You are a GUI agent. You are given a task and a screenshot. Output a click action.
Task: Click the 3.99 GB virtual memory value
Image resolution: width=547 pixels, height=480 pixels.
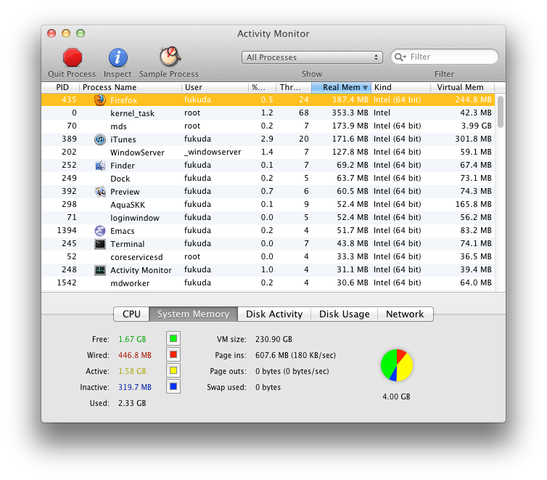pos(476,126)
